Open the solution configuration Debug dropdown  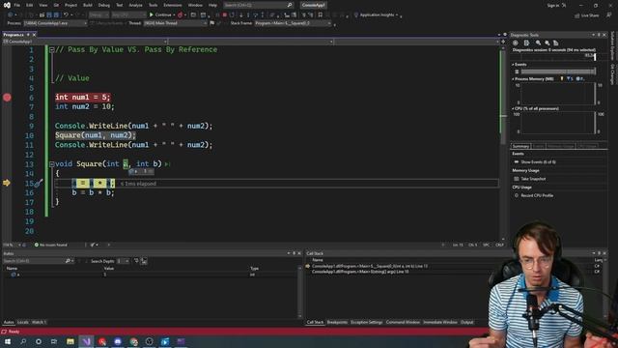click(x=98, y=15)
